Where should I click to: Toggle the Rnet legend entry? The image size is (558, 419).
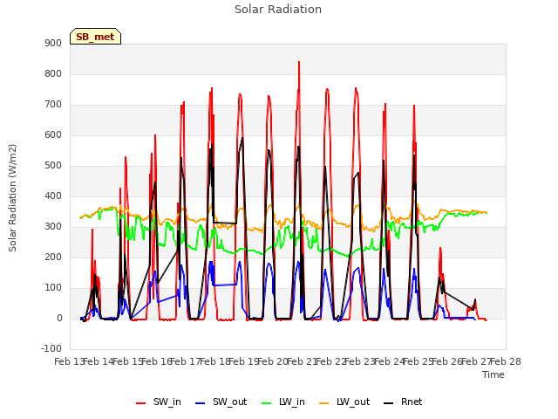pos(403,402)
